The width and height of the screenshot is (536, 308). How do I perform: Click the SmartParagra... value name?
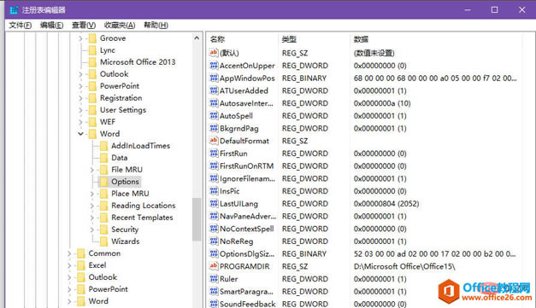point(246,292)
